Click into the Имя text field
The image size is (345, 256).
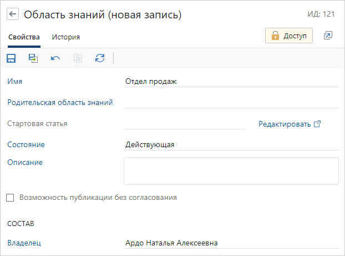click(231, 82)
